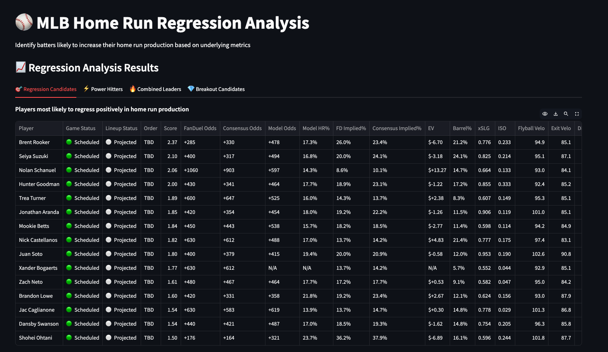
Task: Click the baseball icon in the page title
Action: pyautogui.click(x=24, y=22)
